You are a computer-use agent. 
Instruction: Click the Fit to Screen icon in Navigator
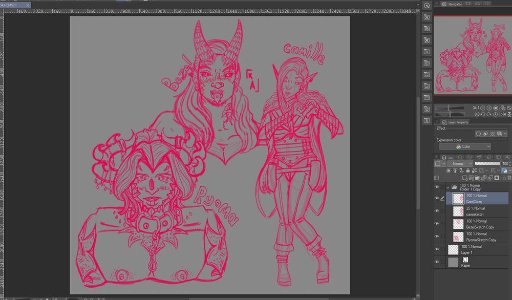point(495,108)
